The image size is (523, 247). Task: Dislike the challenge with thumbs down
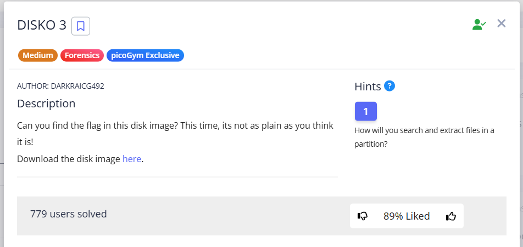tap(363, 216)
